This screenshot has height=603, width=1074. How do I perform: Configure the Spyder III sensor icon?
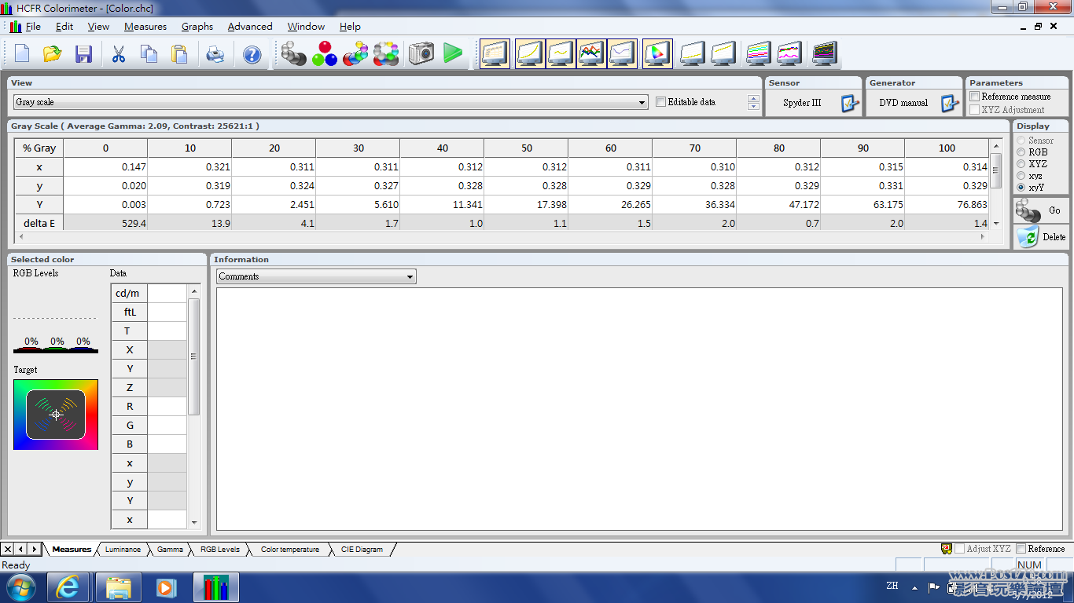click(849, 103)
